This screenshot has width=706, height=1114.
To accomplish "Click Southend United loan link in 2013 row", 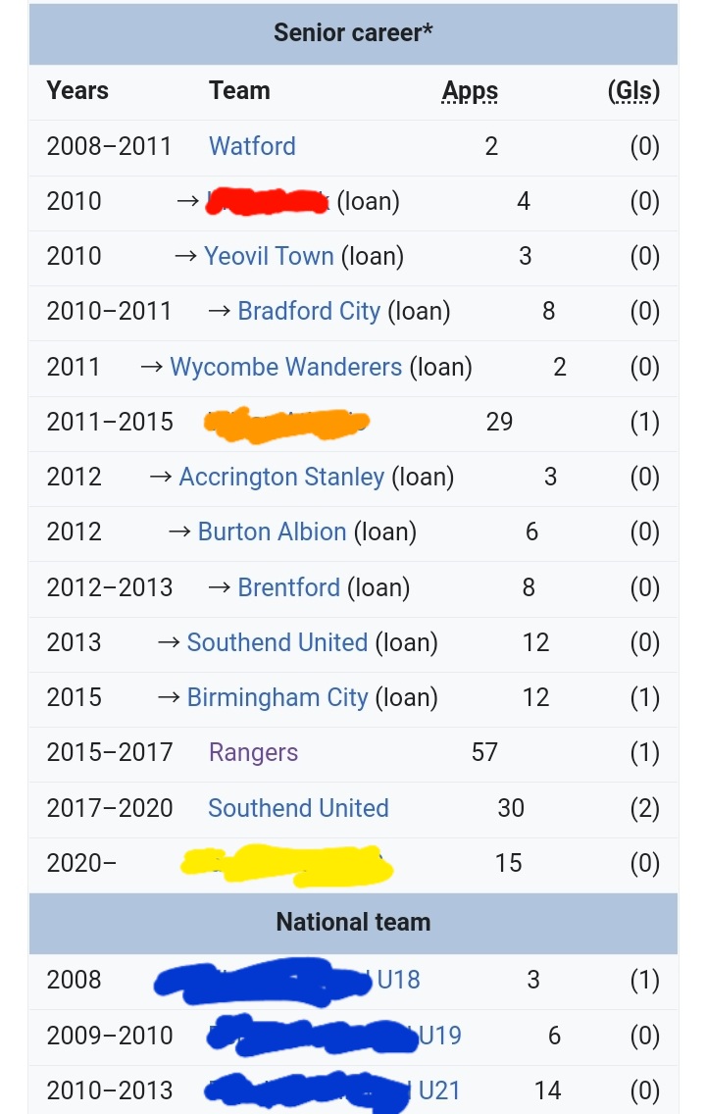I will 277,642.
